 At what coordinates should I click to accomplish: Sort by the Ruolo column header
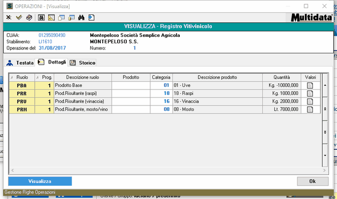pos(22,77)
